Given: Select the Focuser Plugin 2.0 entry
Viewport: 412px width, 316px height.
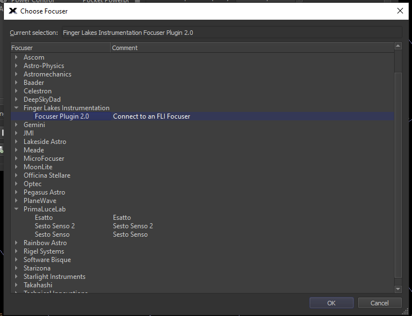Looking at the screenshot, I should (x=62, y=116).
